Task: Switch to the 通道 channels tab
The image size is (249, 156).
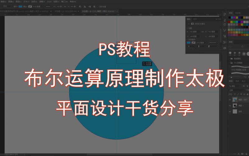Action: point(237,81)
